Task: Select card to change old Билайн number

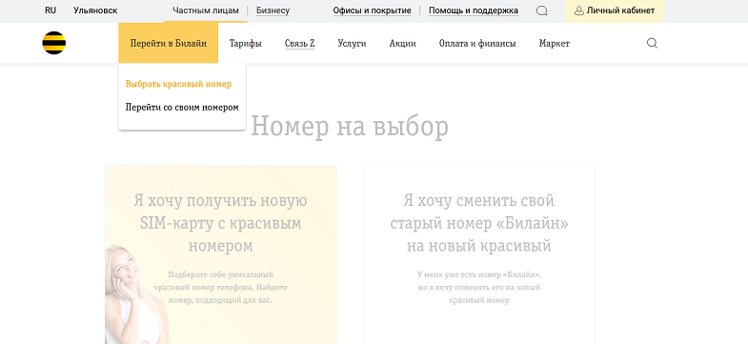Action: pos(479,254)
